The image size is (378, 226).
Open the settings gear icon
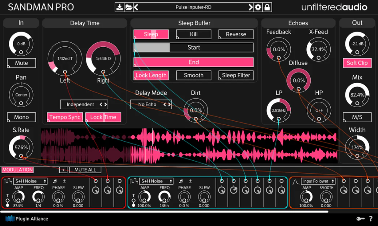coord(258,7)
